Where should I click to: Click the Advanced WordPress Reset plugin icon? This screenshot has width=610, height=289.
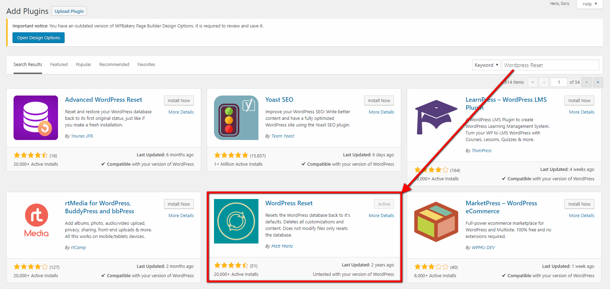pyautogui.click(x=36, y=118)
